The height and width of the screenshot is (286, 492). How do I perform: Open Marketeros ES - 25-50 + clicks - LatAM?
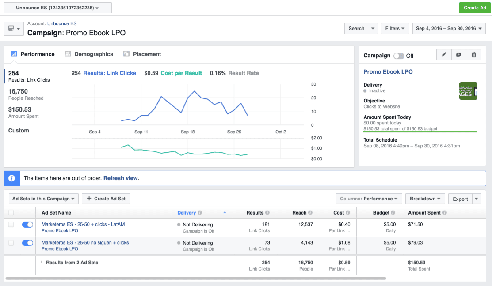pyautogui.click(x=83, y=224)
